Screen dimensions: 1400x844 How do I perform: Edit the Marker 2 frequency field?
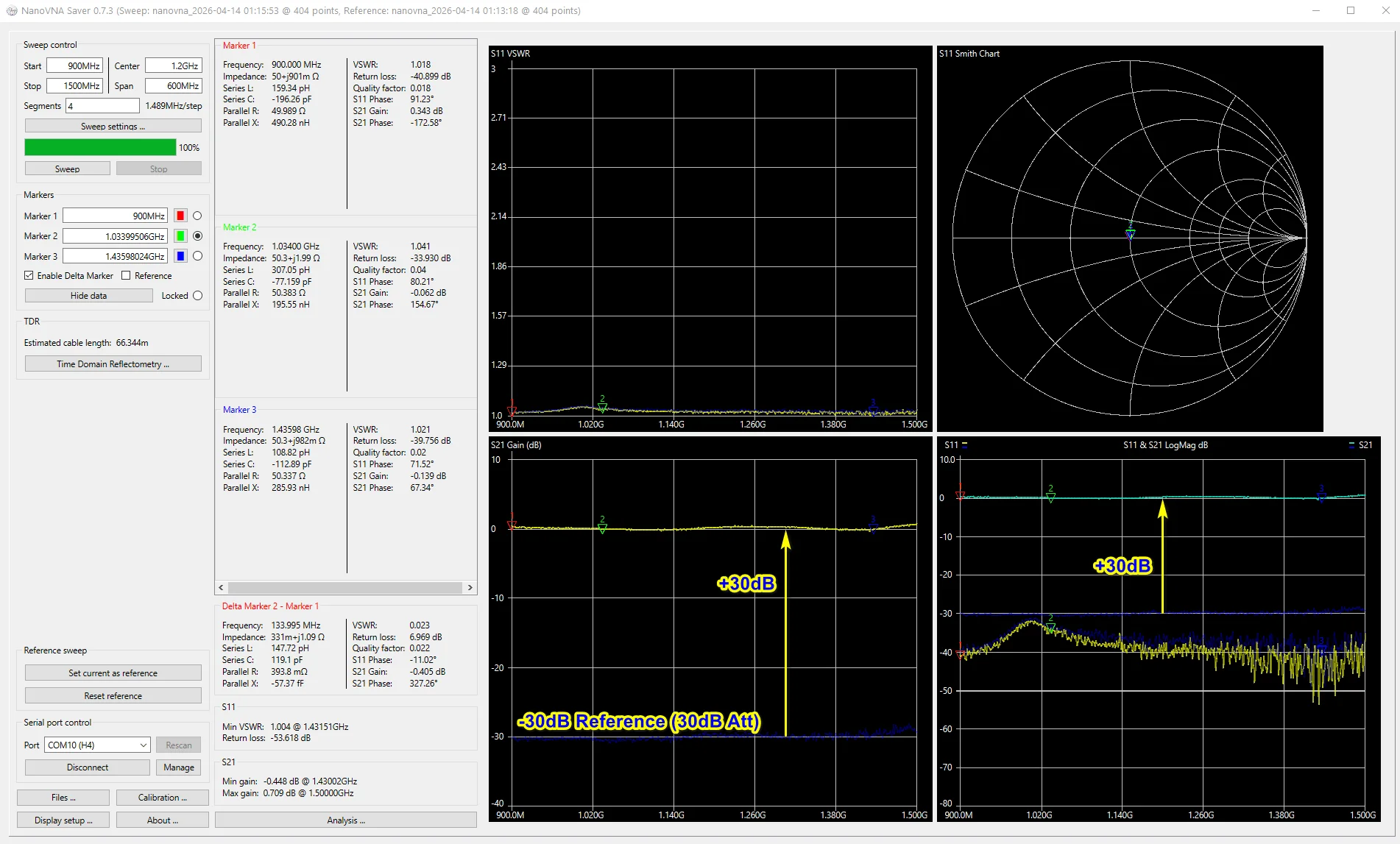(116, 236)
